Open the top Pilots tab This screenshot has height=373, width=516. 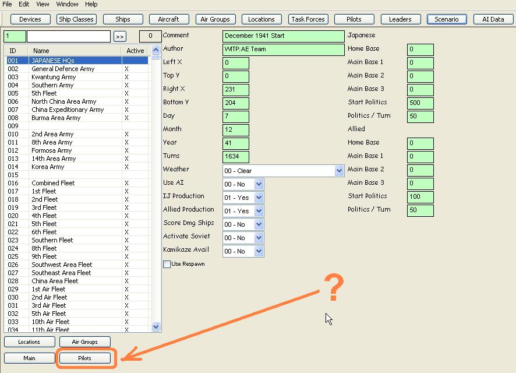(x=354, y=19)
